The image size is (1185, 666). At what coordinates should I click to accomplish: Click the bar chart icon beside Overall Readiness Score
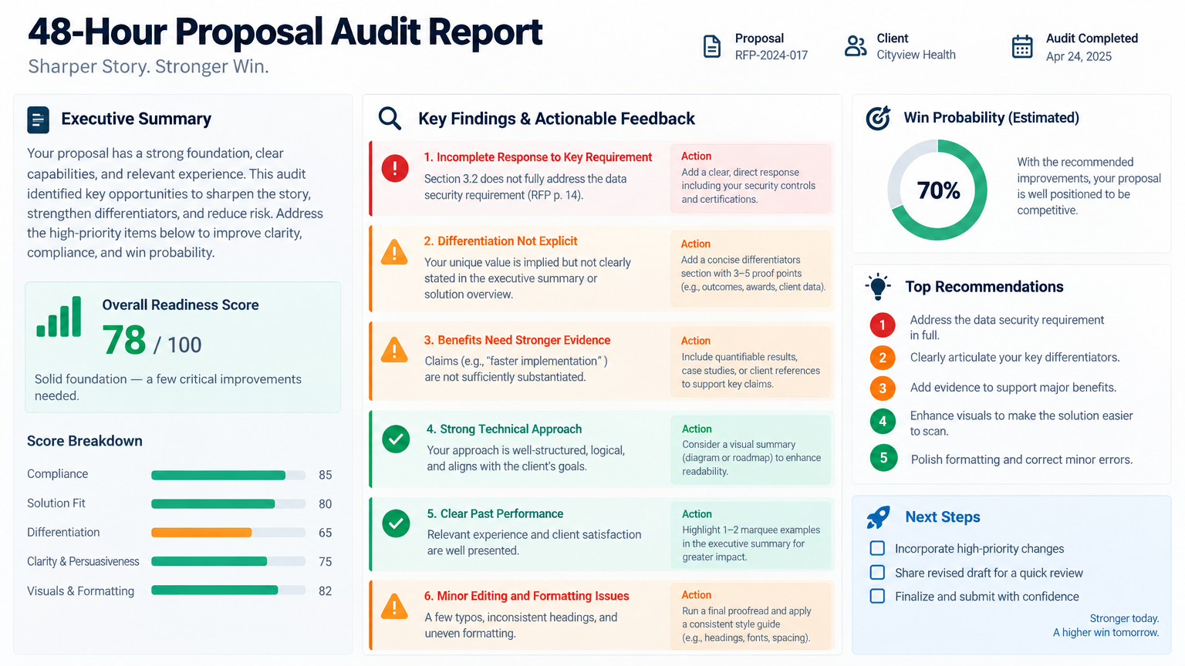coord(59,317)
